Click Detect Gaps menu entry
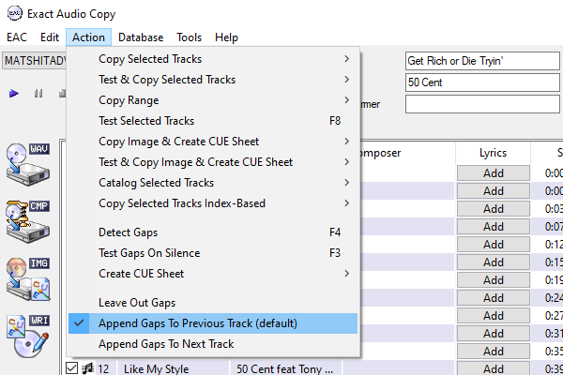 129,232
